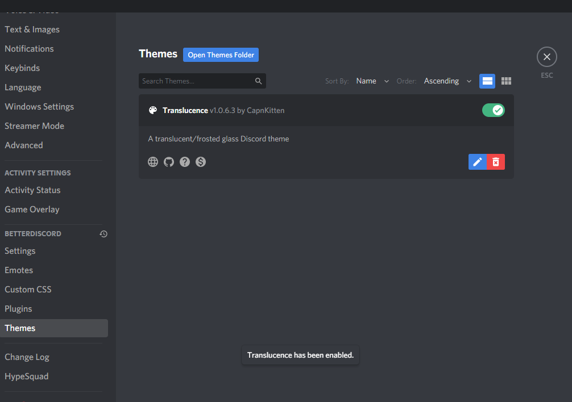Screen dimensions: 572x402
Task: Open the Order Ascending dropdown
Action: coord(447,81)
